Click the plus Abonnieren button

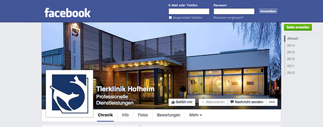[213, 102]
